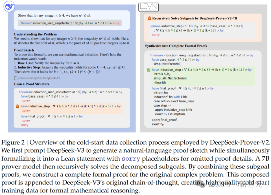Click the 'intro k h₁ h₂' line

[162, 74]
